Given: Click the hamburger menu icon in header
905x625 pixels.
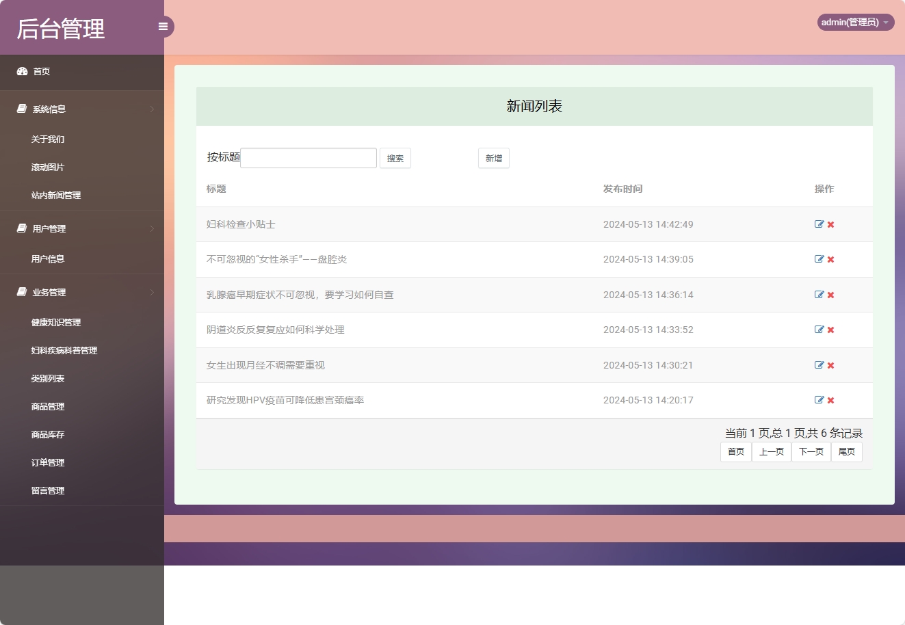Looking at the screenshot, I should click(x=163, y=26).
